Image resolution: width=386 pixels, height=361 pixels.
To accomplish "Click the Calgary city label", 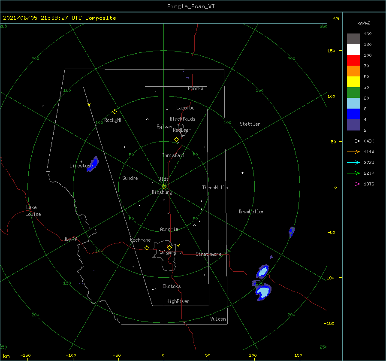I will pos(167,252).
